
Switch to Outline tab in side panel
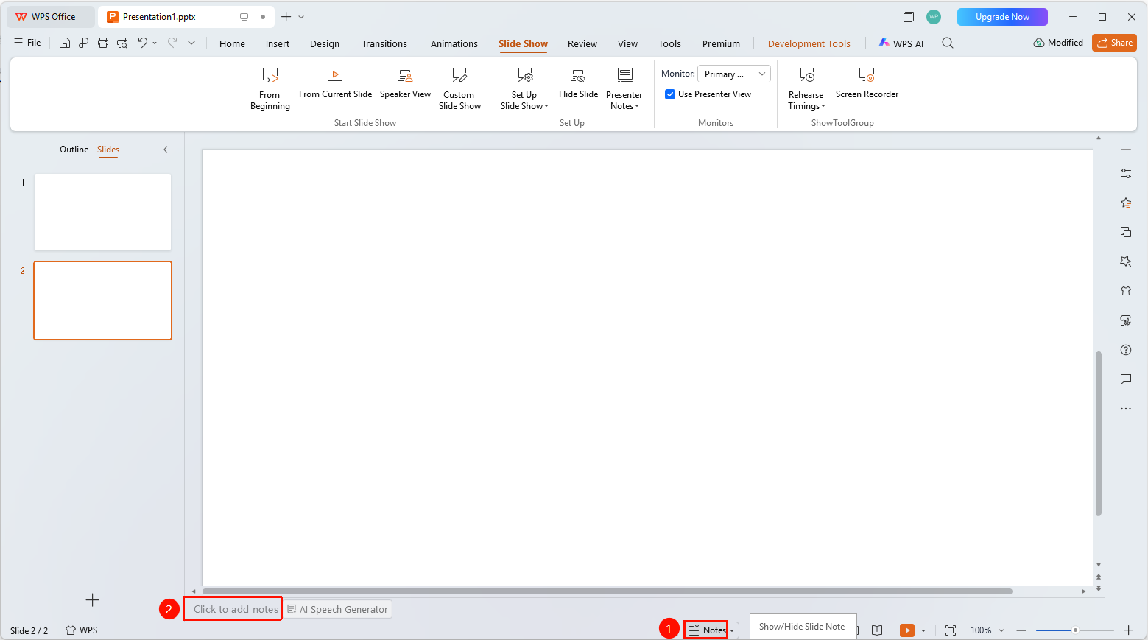click(74, 150)
